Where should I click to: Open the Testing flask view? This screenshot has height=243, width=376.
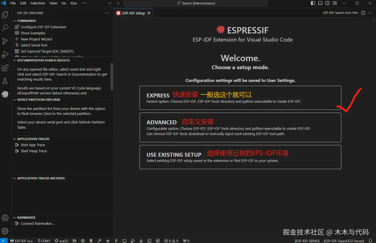point(5,81)
